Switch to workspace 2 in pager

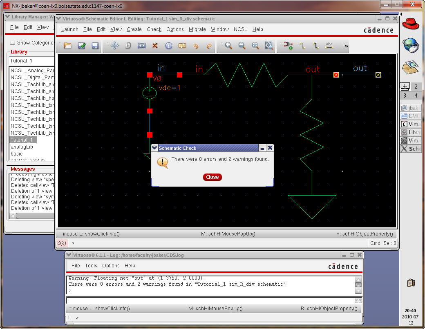click(416, 87)
